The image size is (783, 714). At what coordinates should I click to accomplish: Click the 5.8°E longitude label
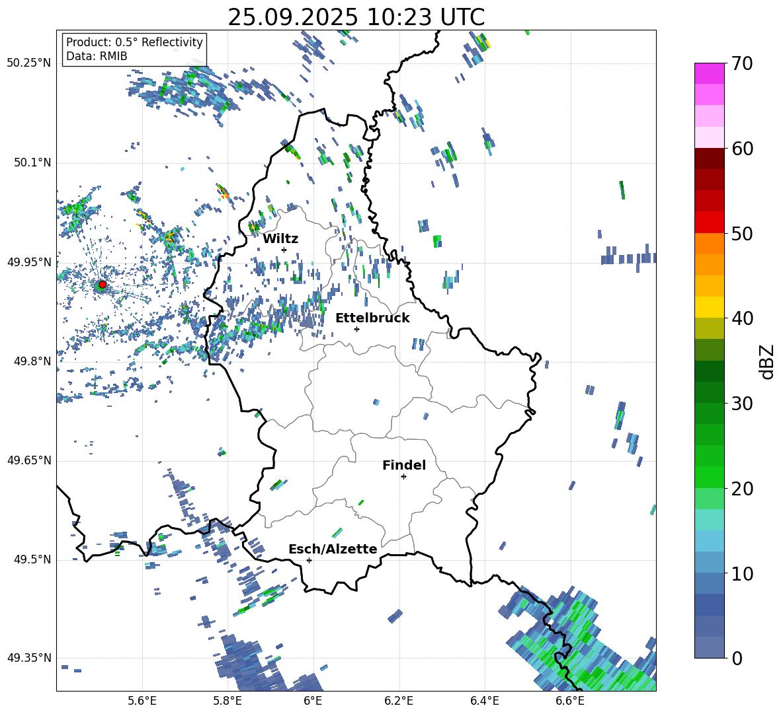[227, 701]
